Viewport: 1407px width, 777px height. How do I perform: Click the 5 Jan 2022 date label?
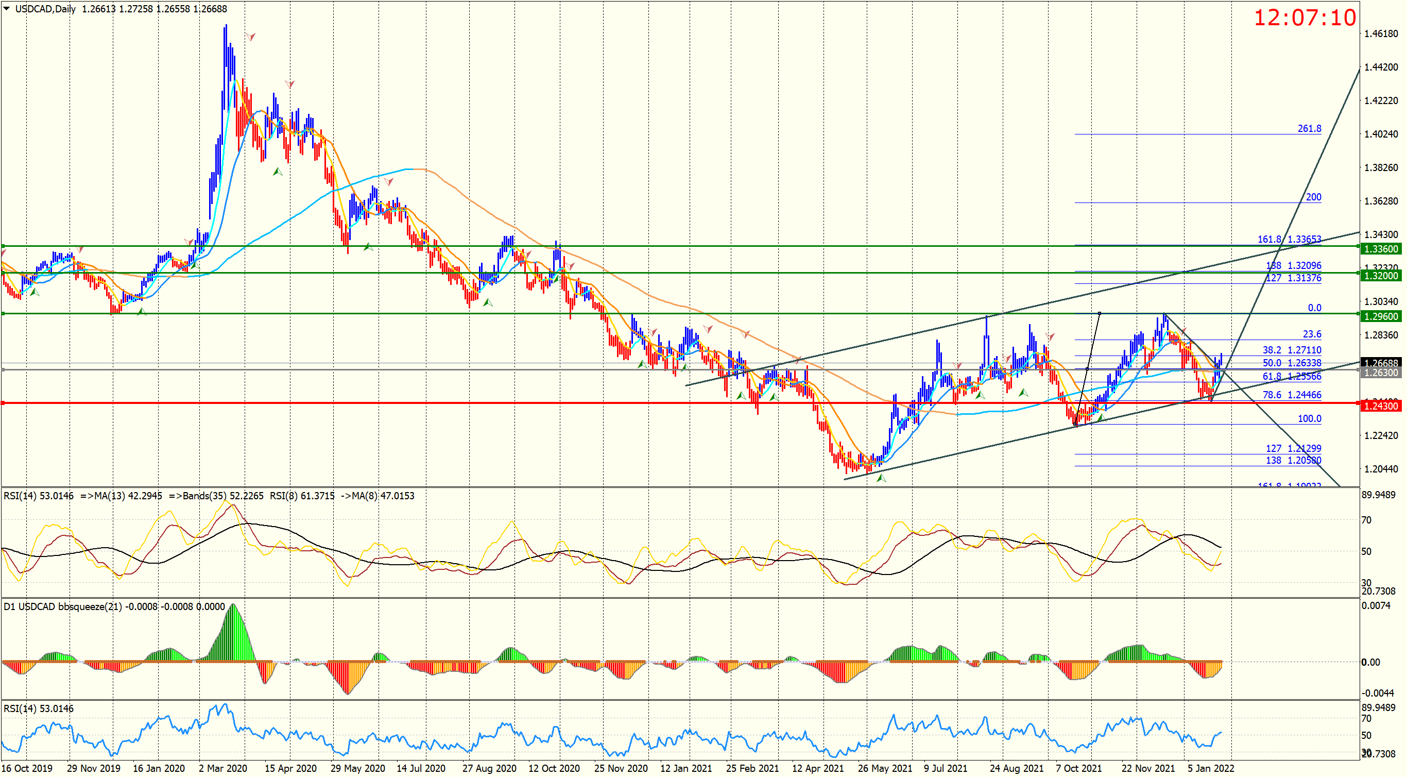point(1210,768)
